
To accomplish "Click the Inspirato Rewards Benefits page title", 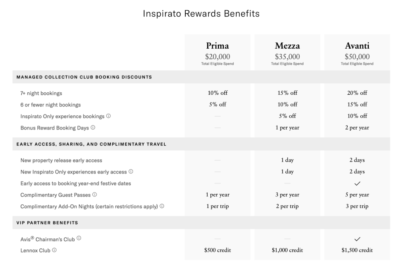I will 201,14.
